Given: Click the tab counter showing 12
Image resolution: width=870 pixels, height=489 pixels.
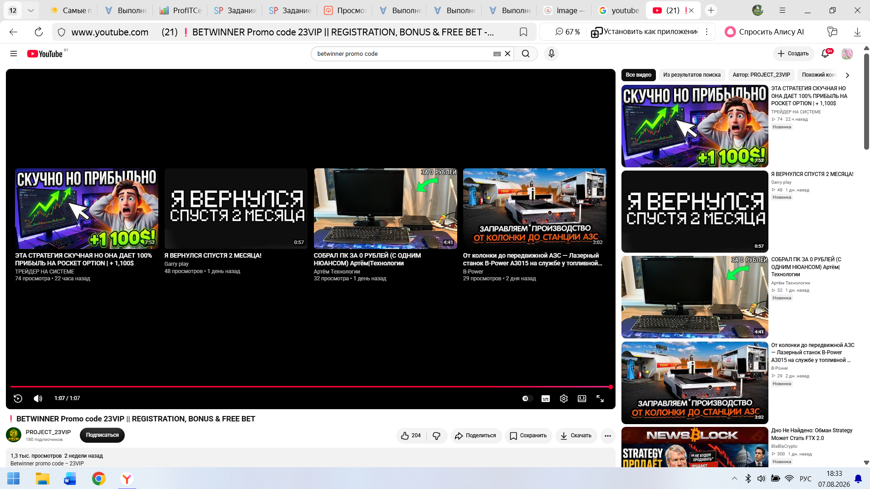Looking at the screenshot, I should (13, 10).
